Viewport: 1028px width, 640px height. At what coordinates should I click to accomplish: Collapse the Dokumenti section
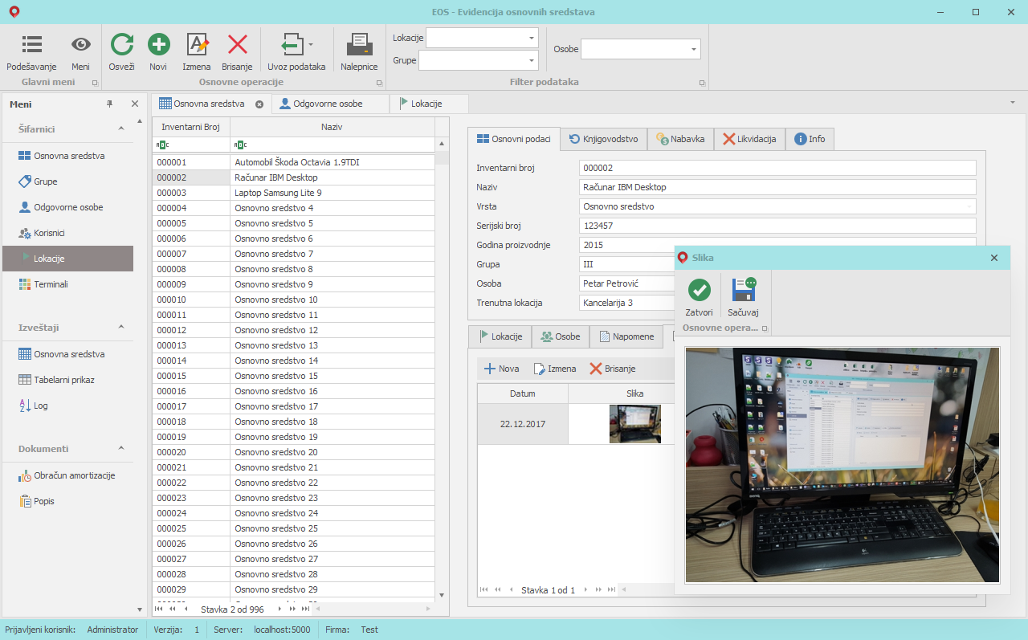(121, 448)
